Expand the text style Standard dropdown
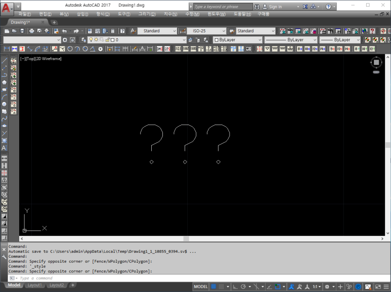Viewport: 391px width, 292px height. (x=175, y=31)
